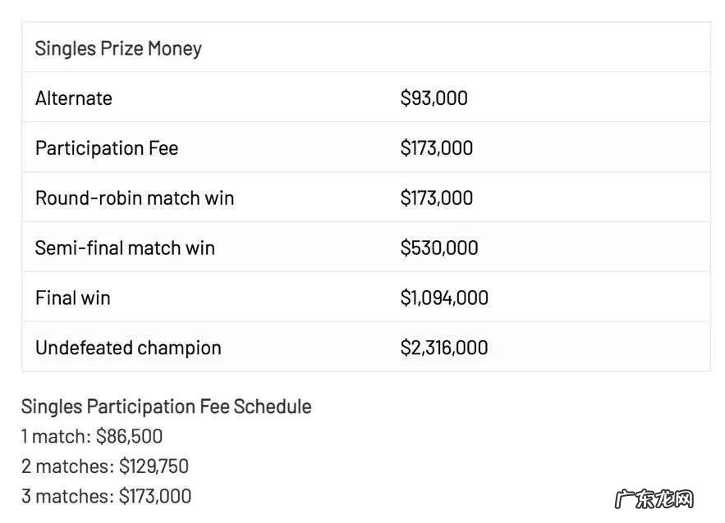Select the Undefeated champion row label

[128, 348]
